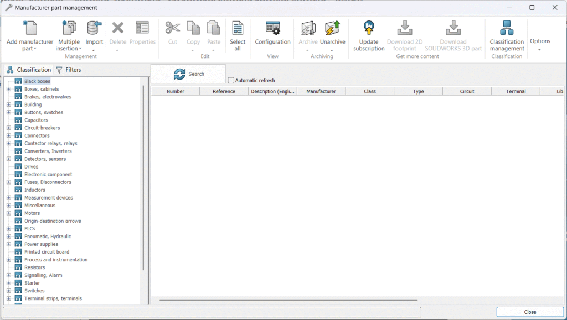Switch to the Filters tab

pyautogui.click(x=69, y=70)
